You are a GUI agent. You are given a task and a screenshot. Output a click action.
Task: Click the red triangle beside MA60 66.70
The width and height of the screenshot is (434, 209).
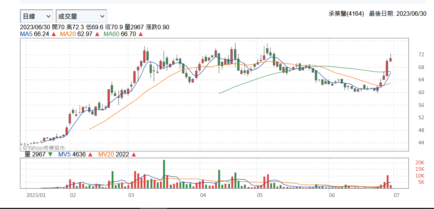[141, 34]
